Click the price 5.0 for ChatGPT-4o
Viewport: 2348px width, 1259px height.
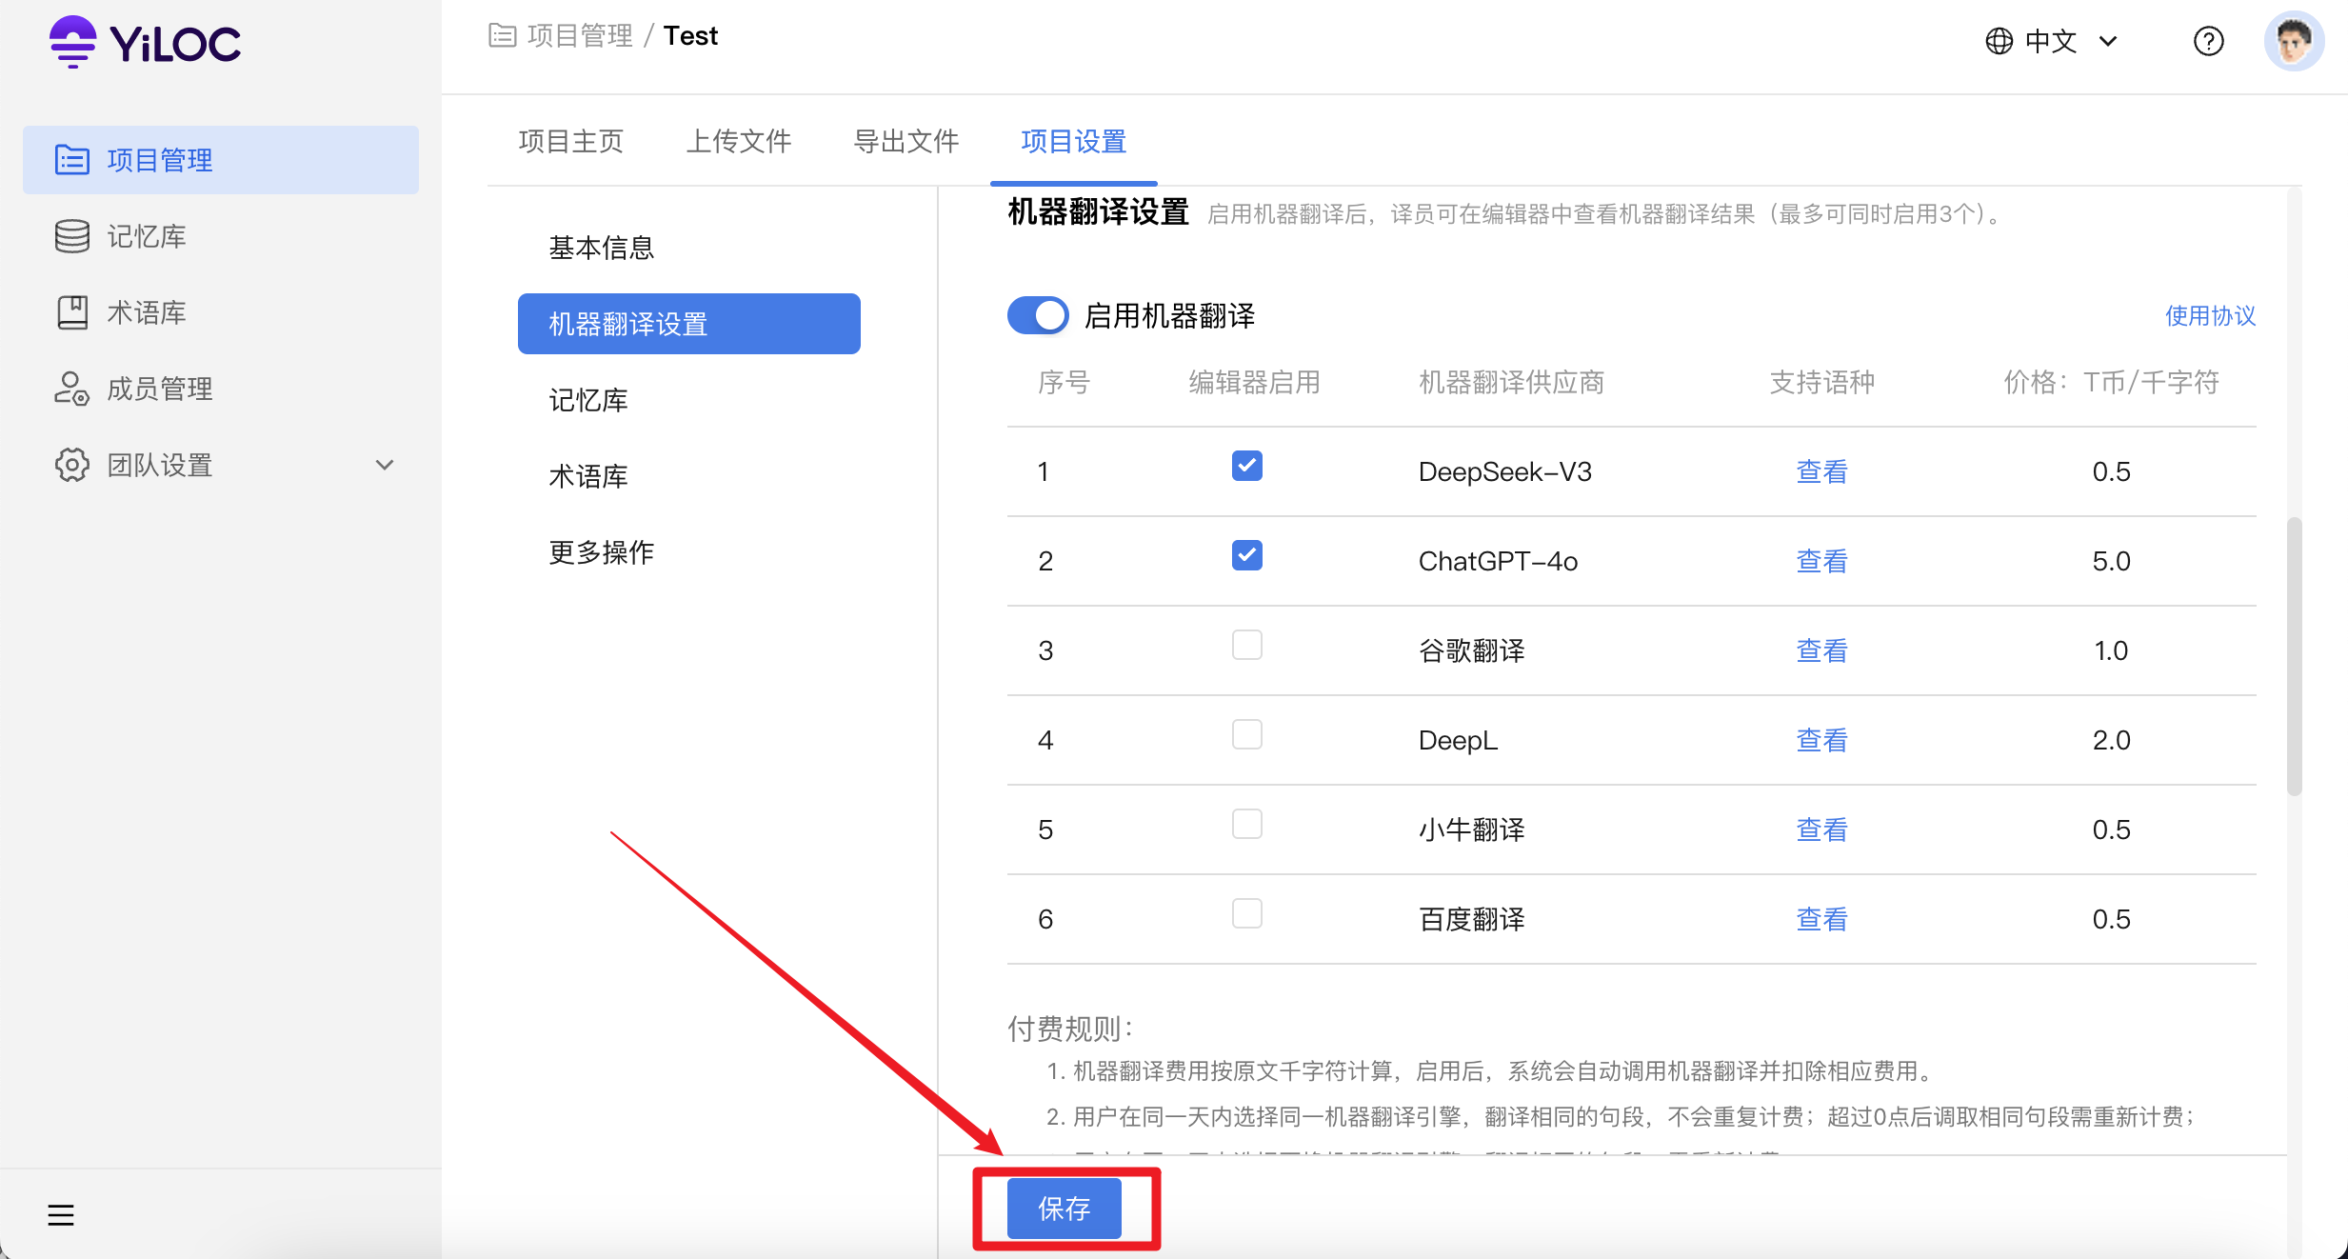click(x=2111, y=561)
